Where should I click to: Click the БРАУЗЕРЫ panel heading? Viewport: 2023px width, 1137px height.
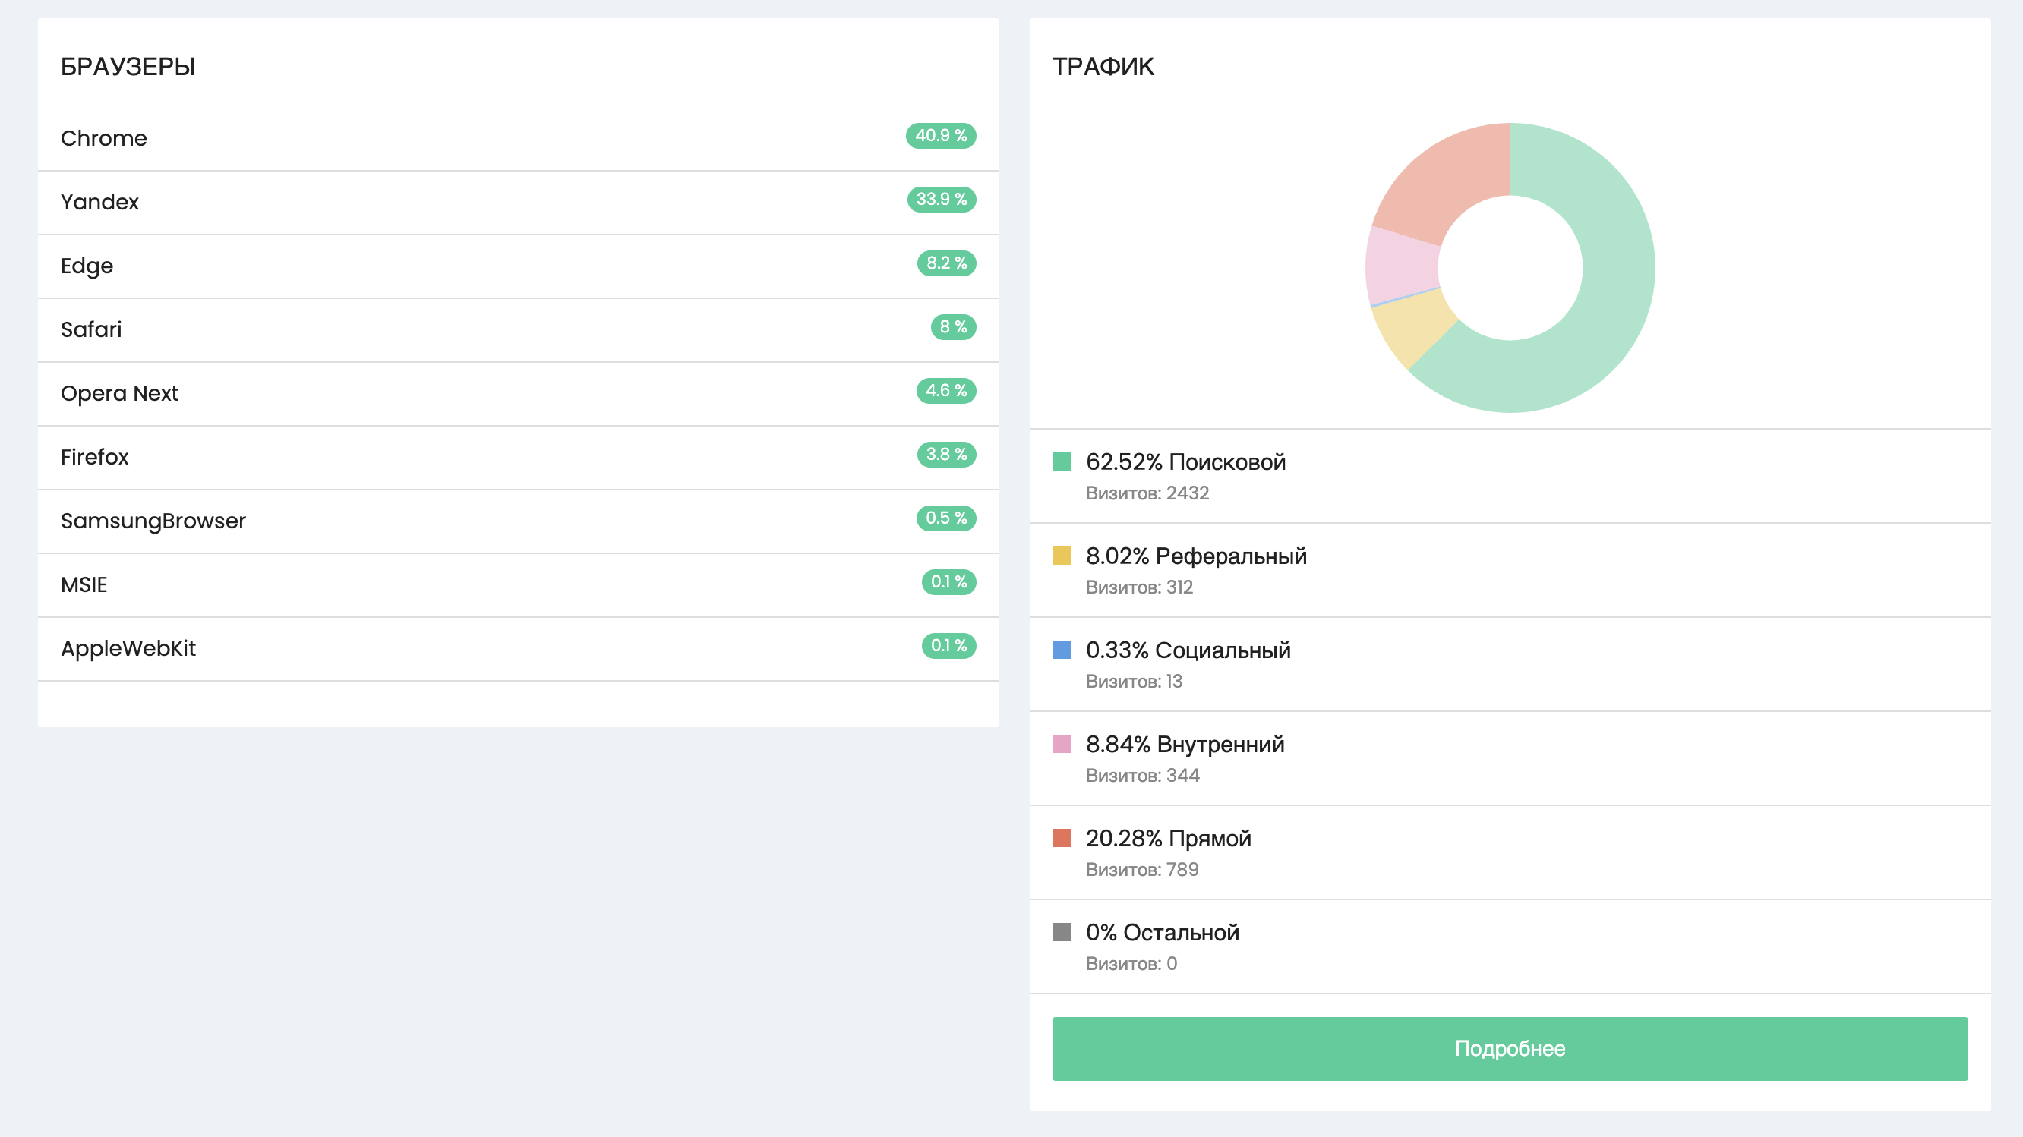point(128,67)
